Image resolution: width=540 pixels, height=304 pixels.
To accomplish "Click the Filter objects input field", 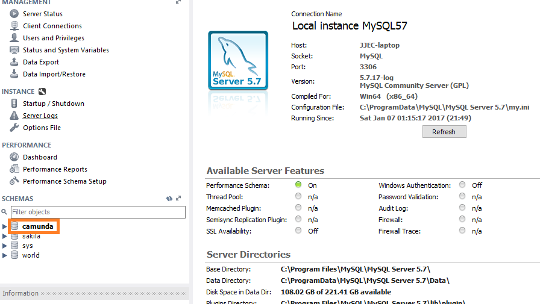I will tap(98, 212).
